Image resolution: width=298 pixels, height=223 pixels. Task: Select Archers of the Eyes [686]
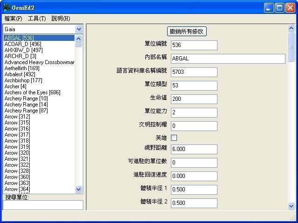tap(39, 92)
